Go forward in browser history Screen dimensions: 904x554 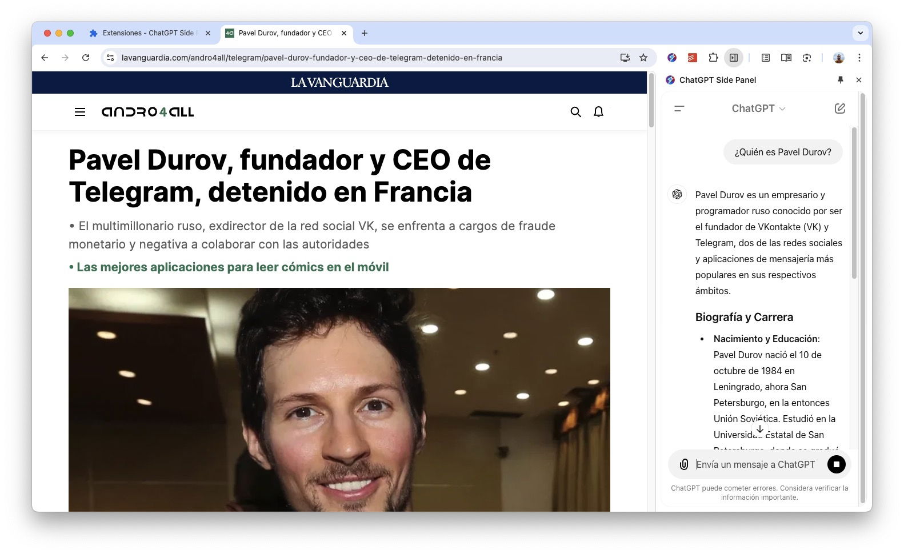click(65, 58)
